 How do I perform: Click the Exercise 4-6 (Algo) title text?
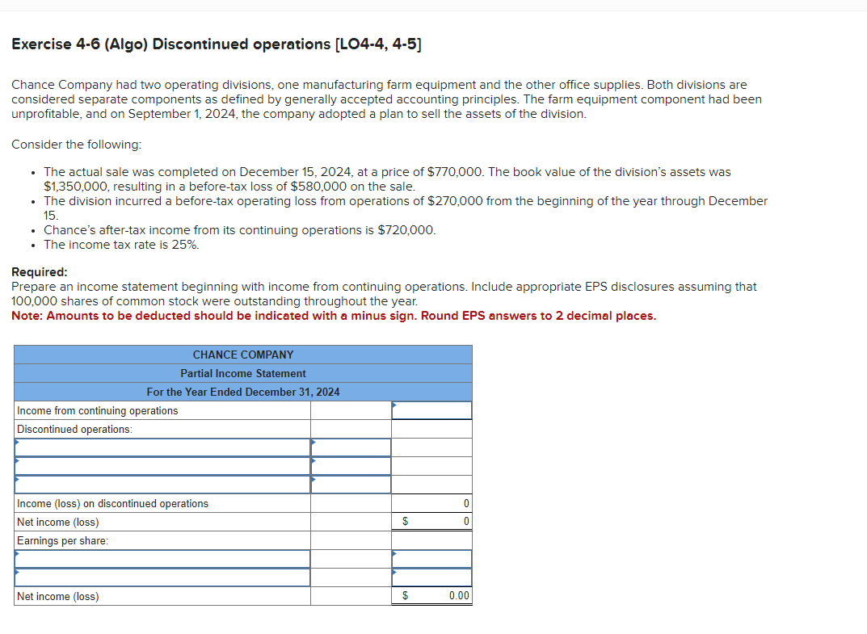coord(216,44)
